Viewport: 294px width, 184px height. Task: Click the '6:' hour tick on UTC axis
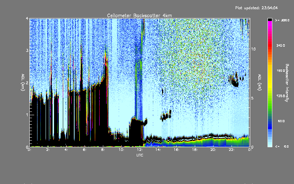click(85, 150)
